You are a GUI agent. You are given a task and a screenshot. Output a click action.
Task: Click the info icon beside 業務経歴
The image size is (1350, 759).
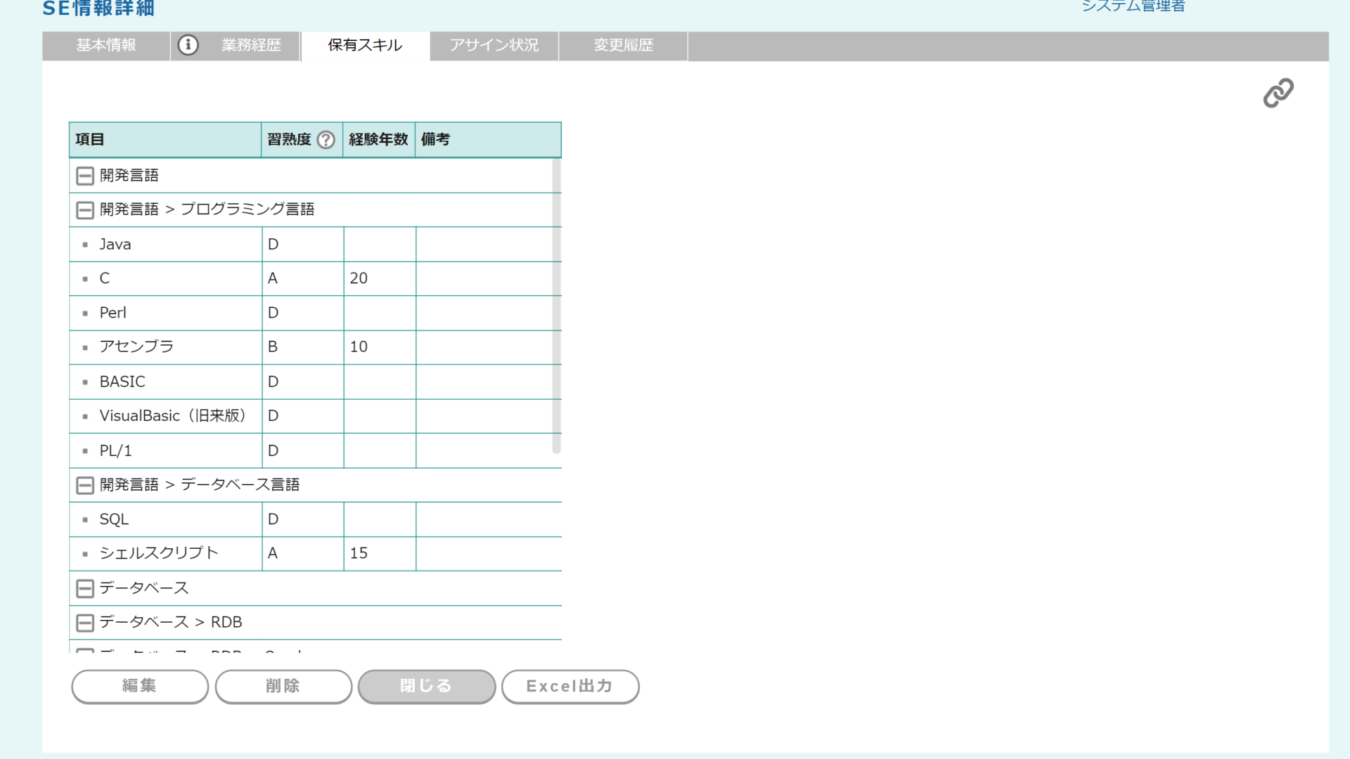coord(188,45)
